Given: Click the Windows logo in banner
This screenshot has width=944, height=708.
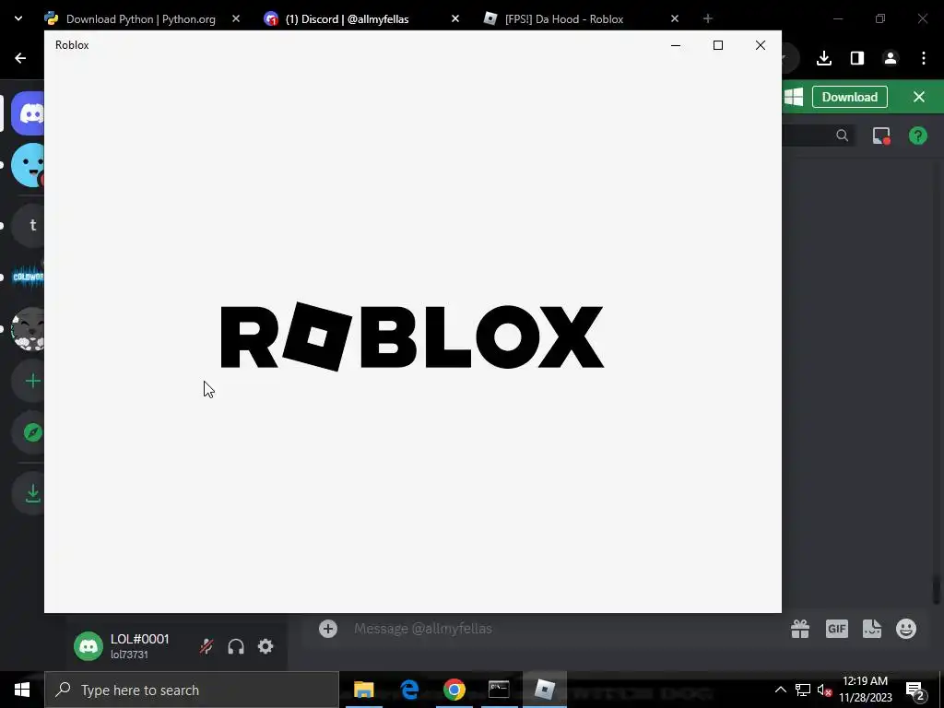Looking at the screenshot, I should tap(794, 97).
